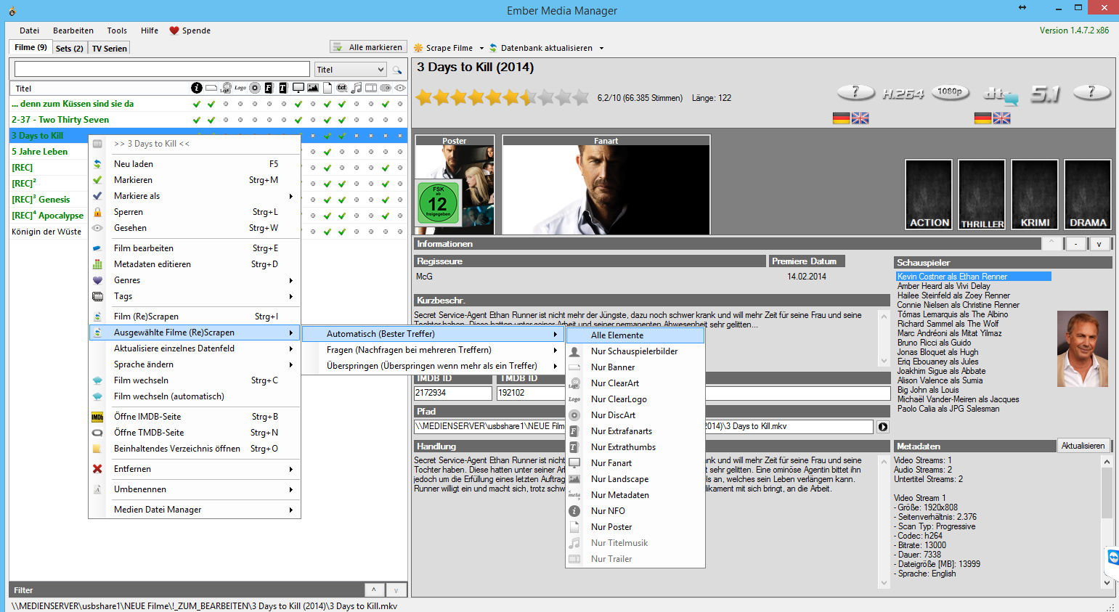Image resolution: width=1119 pixels, height=612 pixels.
Task: Toggle Markieren in the context menu
Action: (x=195, y=180)
